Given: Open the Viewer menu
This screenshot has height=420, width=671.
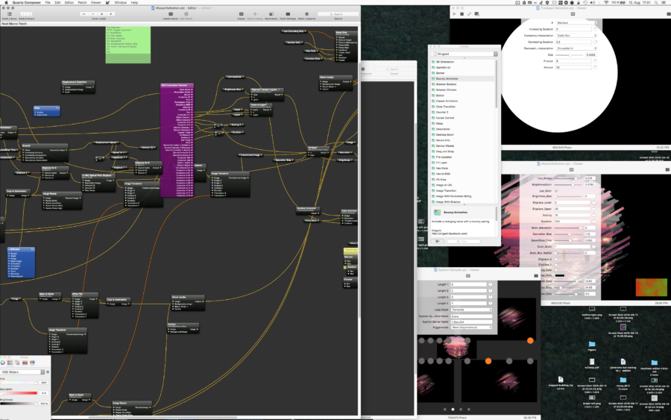Looking at the screenshot, I should point(96,2).
